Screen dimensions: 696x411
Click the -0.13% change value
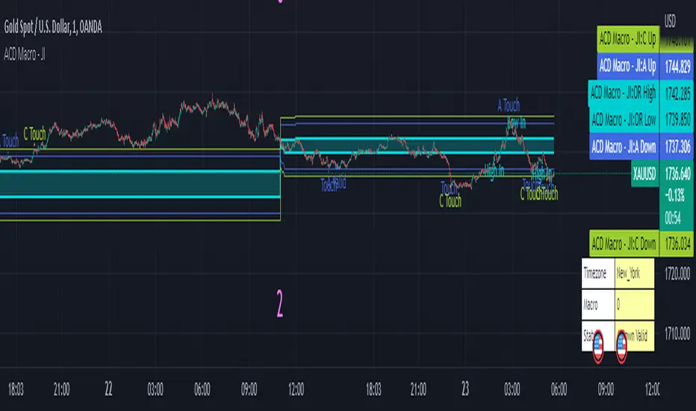pyautogui.click(x=674, y=195)
